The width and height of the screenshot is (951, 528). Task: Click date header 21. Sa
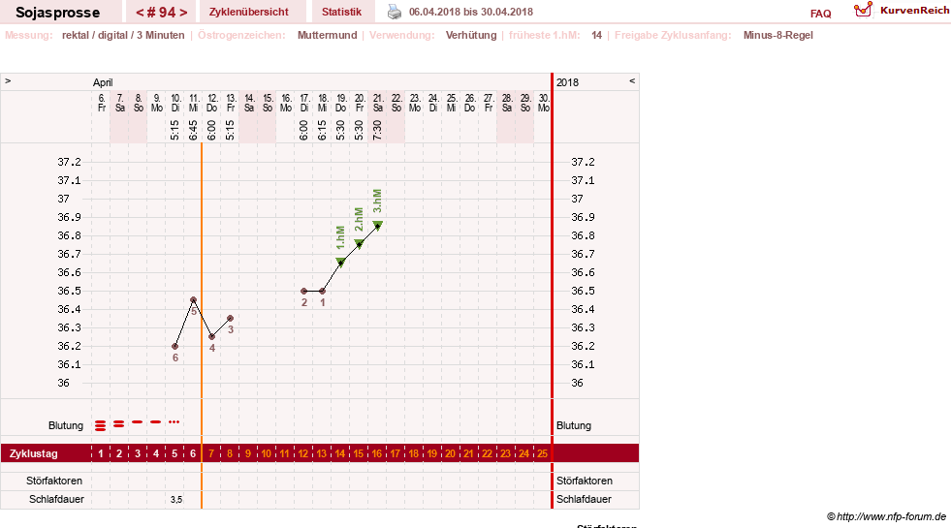(x=378, y=103)
